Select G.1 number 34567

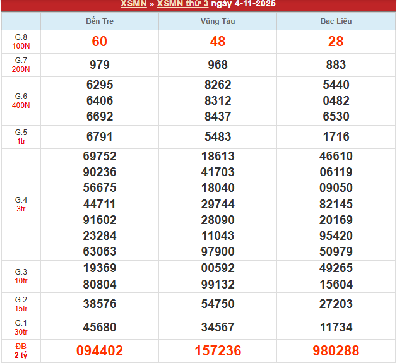pyautogui.click(x=218, y=327)
